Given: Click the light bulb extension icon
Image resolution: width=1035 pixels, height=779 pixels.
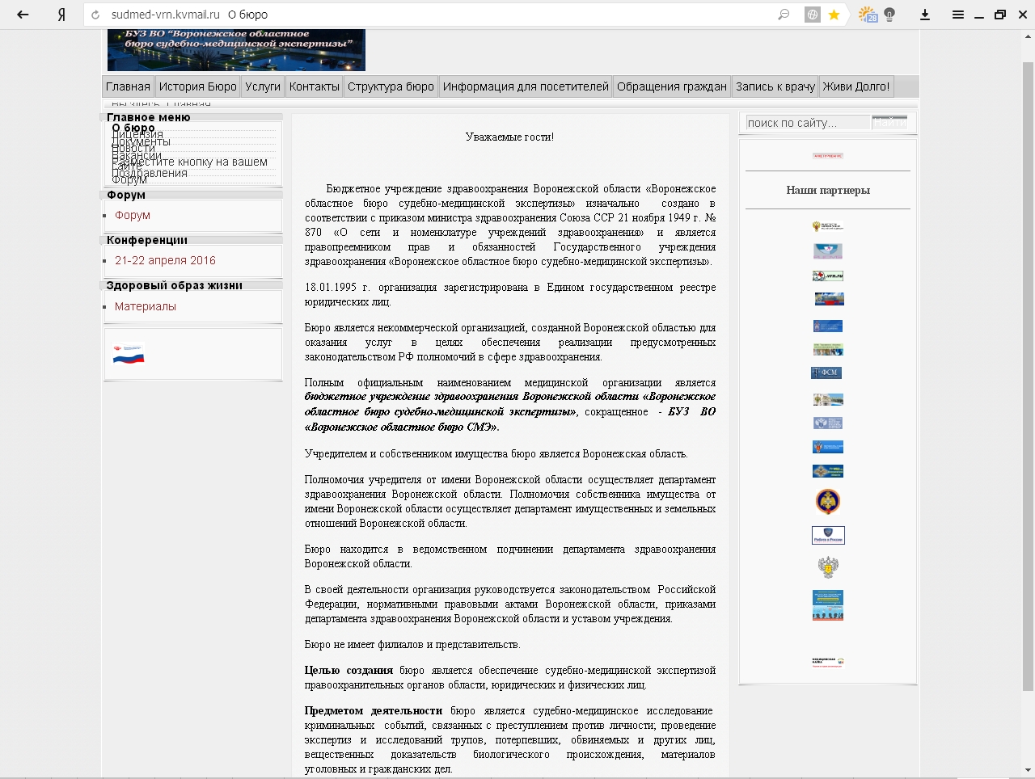Looking at the screenshot, I should pos(889,15).
